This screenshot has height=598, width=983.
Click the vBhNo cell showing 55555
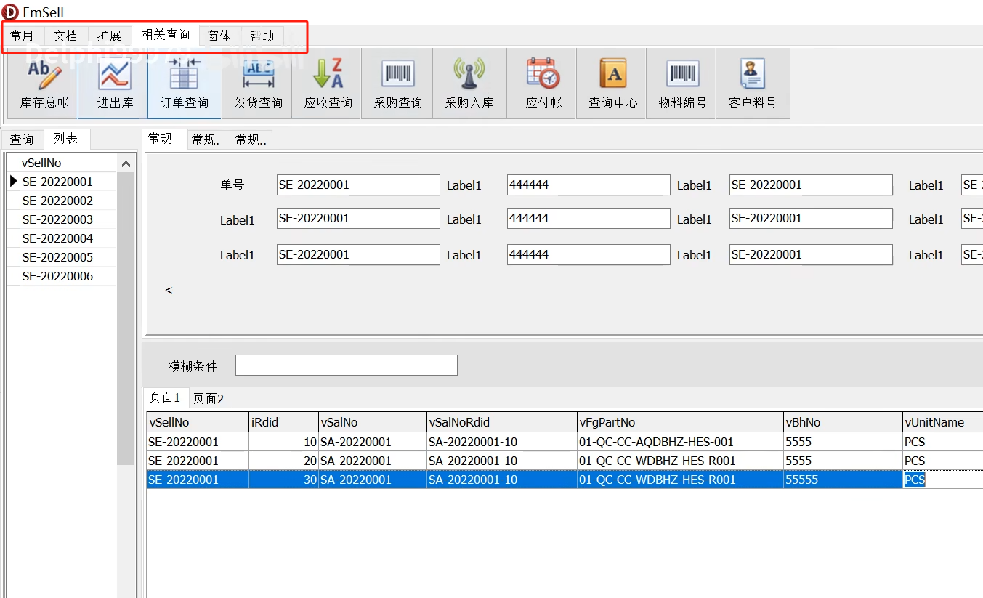tap(843, 480)
